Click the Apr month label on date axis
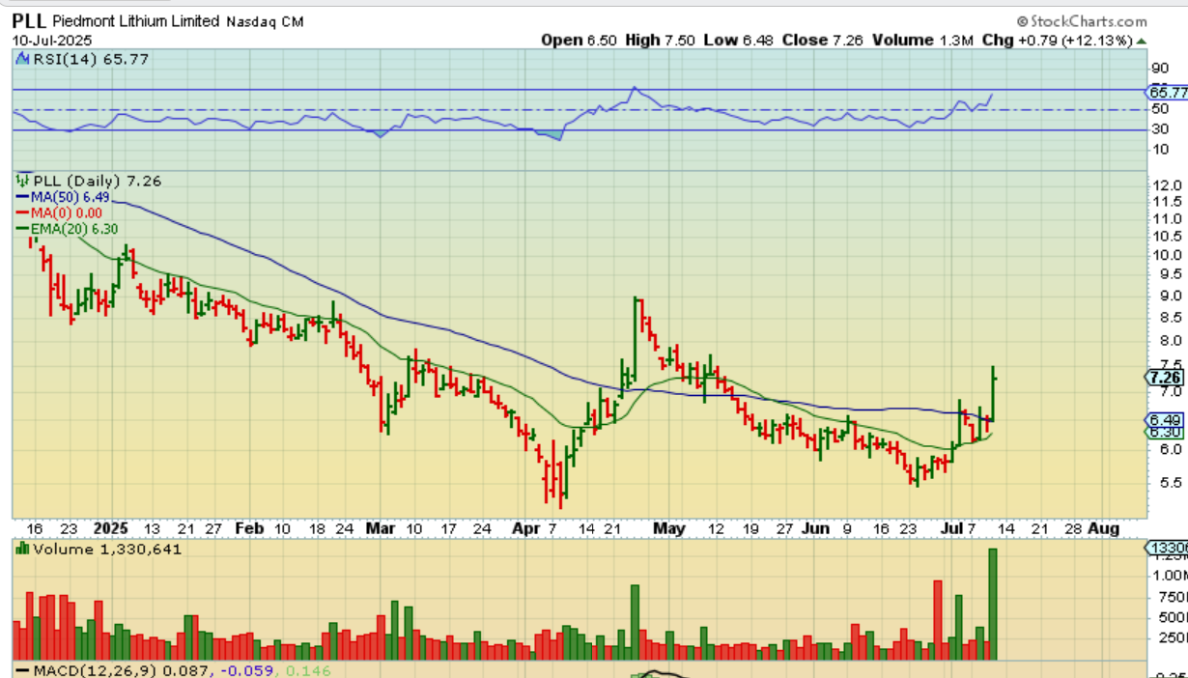This screenshot has height=678, width=1188. [x=525, y=528]
